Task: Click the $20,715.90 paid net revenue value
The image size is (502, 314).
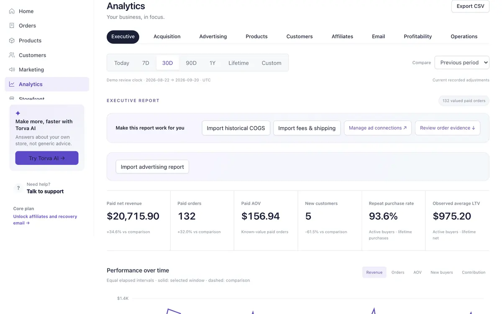Action: click(x=133, y=216)
